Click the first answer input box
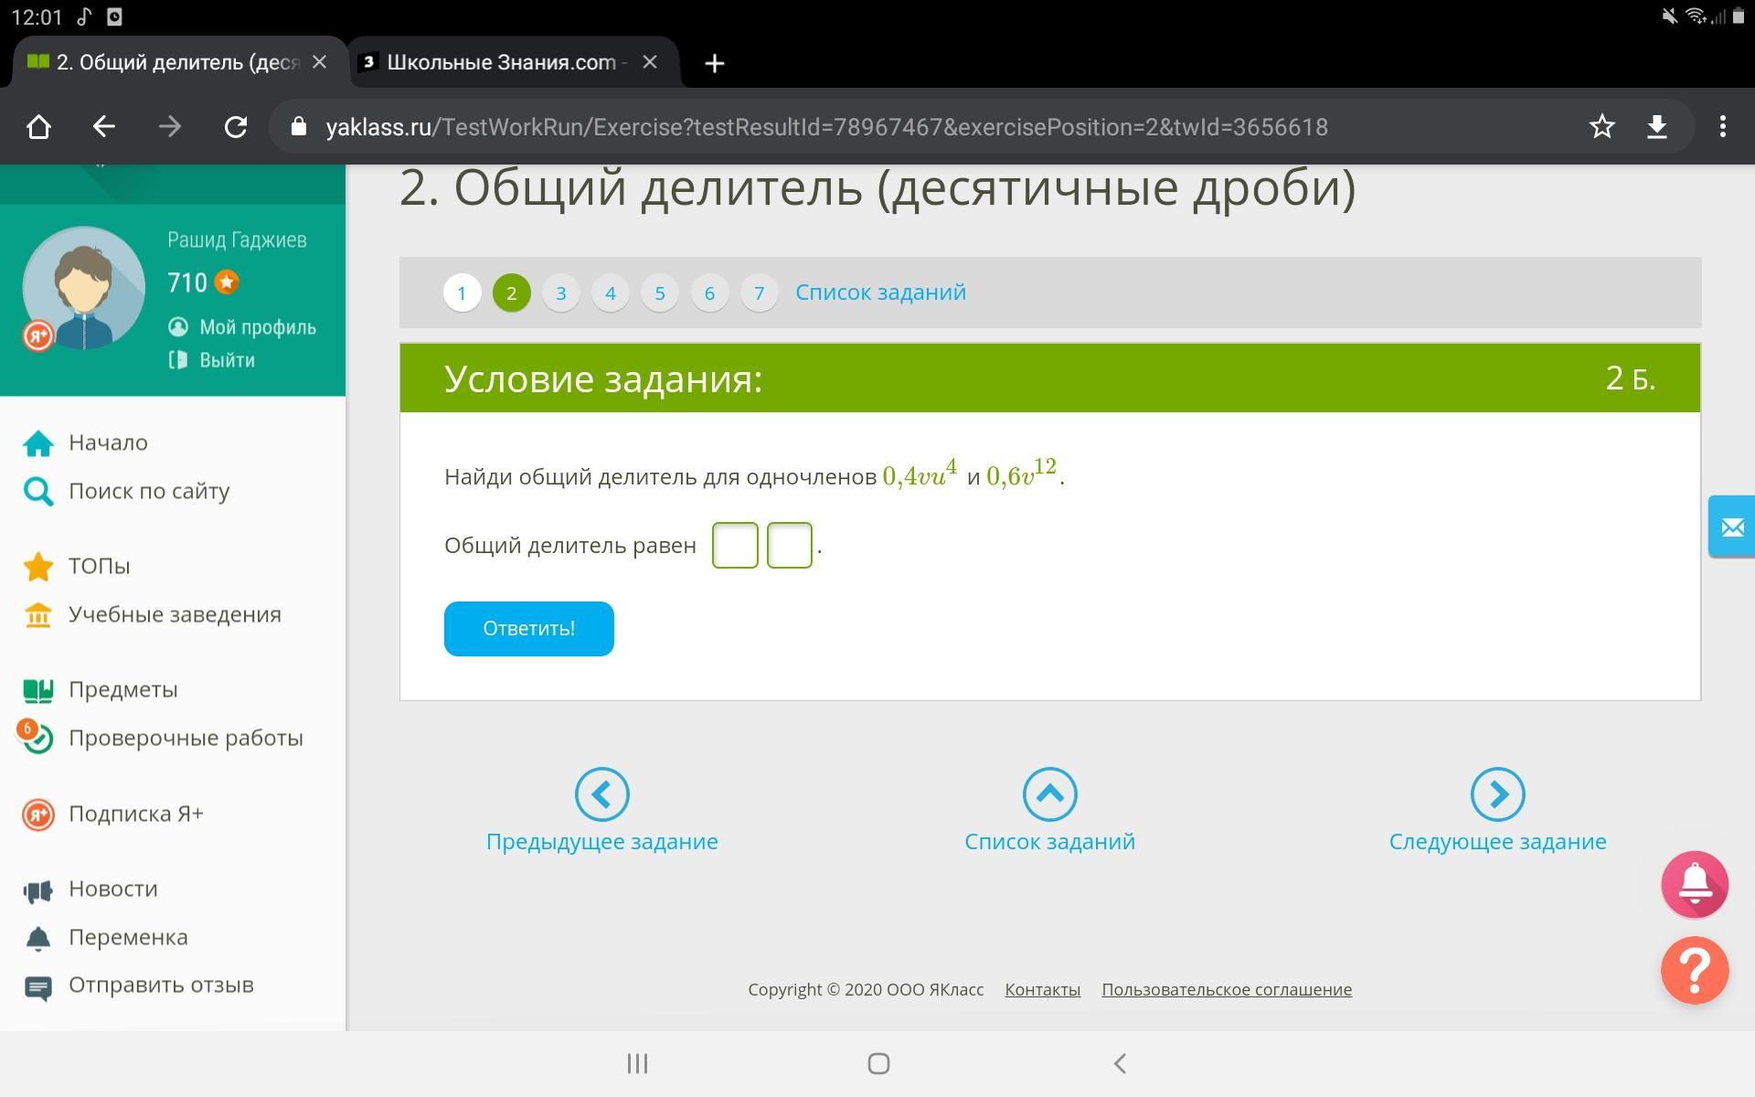Viewport: 1755px width, 1097px height. pos(735,546)
